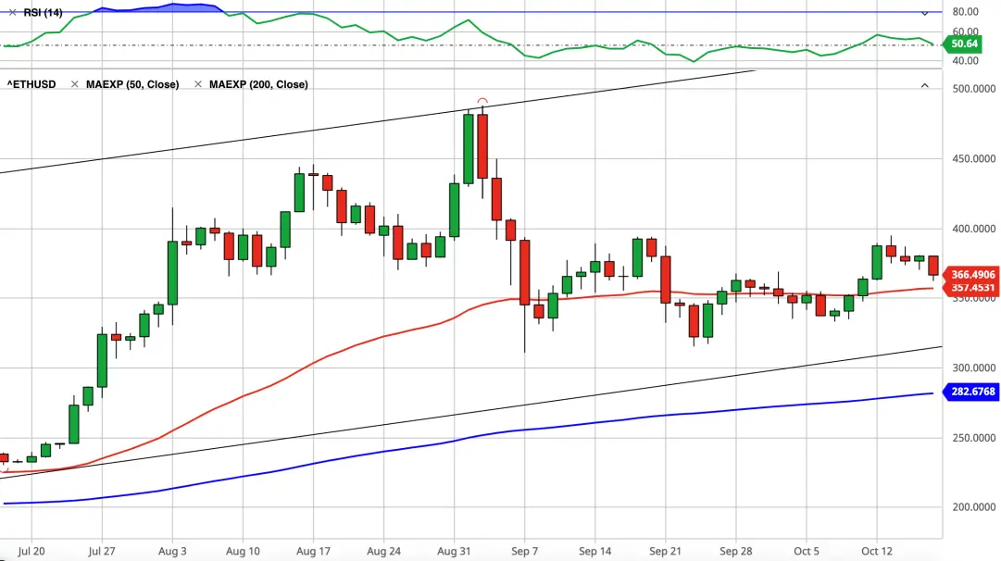1001x561 pixels.
Task: Click the Sep 7 date label
Action: coord(525,551)
